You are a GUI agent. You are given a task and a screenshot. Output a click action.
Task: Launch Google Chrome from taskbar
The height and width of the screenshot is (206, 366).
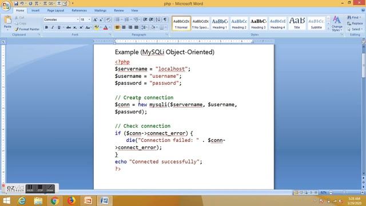55,201
